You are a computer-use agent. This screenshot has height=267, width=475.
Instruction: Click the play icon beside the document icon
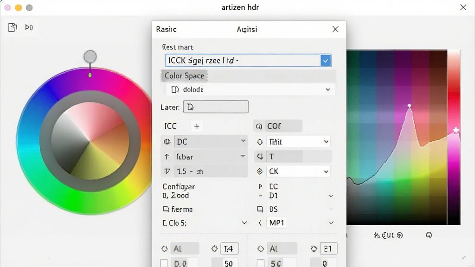pyautogui.click(x=29, y=27)
